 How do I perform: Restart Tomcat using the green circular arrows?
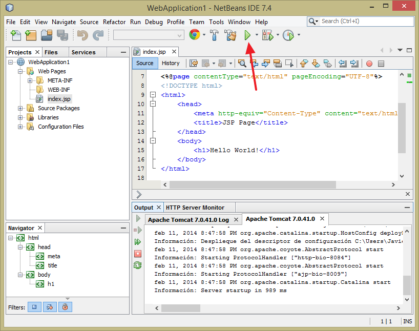tap(137, 265)
